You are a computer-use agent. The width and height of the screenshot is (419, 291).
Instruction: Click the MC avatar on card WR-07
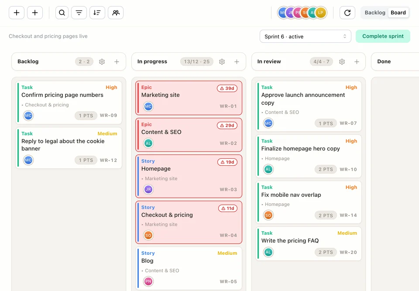point(268,123)
